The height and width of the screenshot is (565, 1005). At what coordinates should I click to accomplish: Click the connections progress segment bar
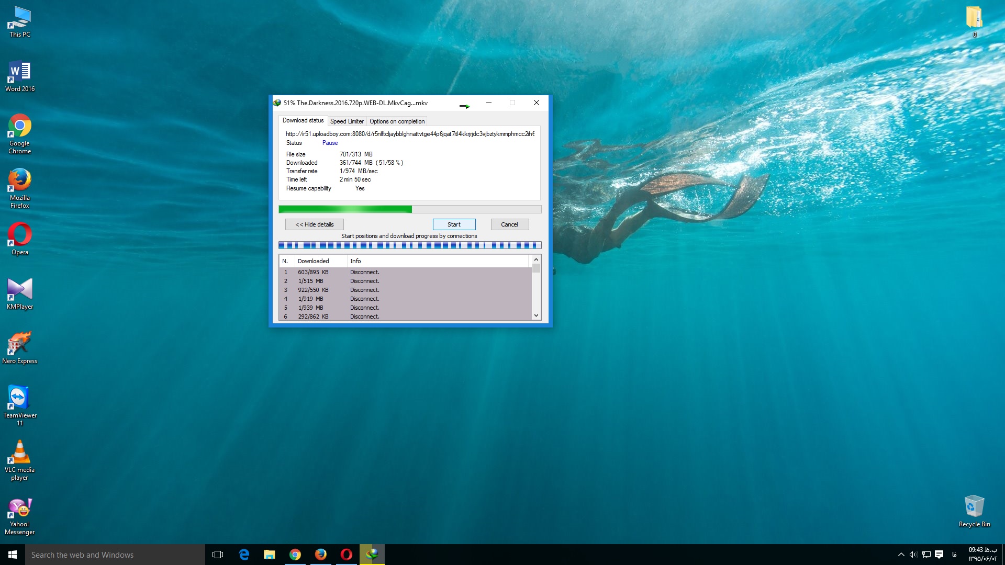coord(410,245)
